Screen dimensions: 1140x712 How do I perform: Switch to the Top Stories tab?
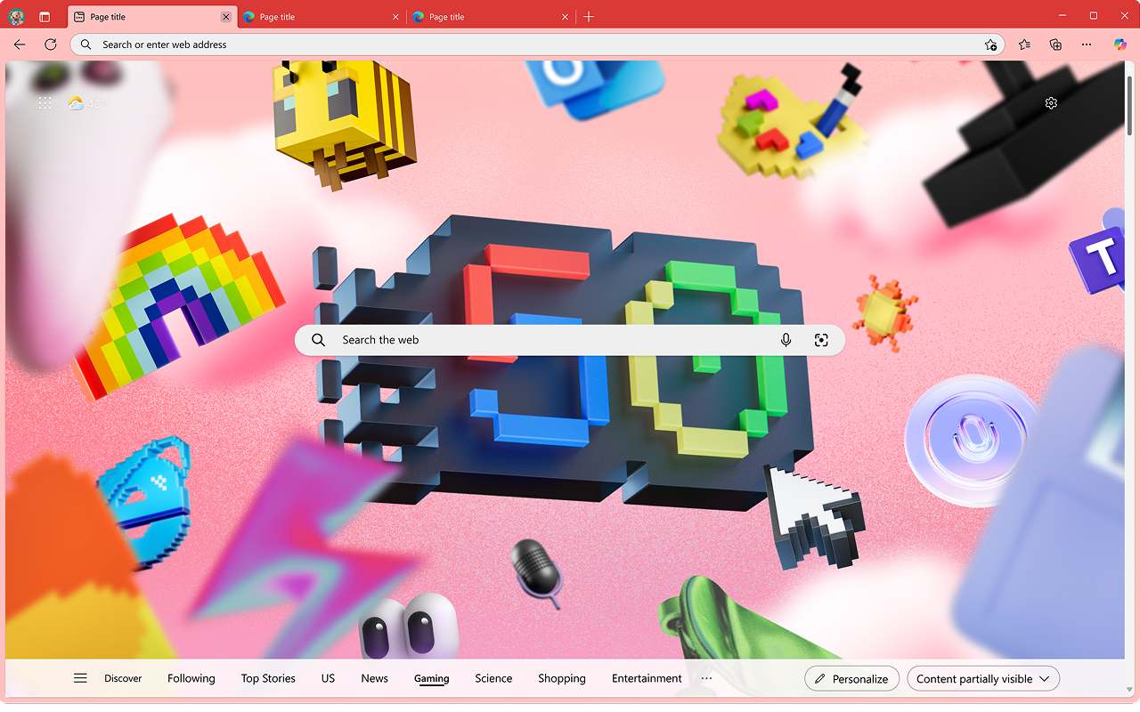tap(268, 678)
